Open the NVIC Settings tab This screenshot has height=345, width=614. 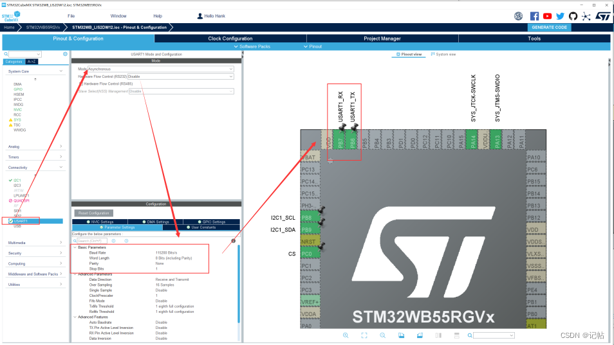(x=100, y=222)
